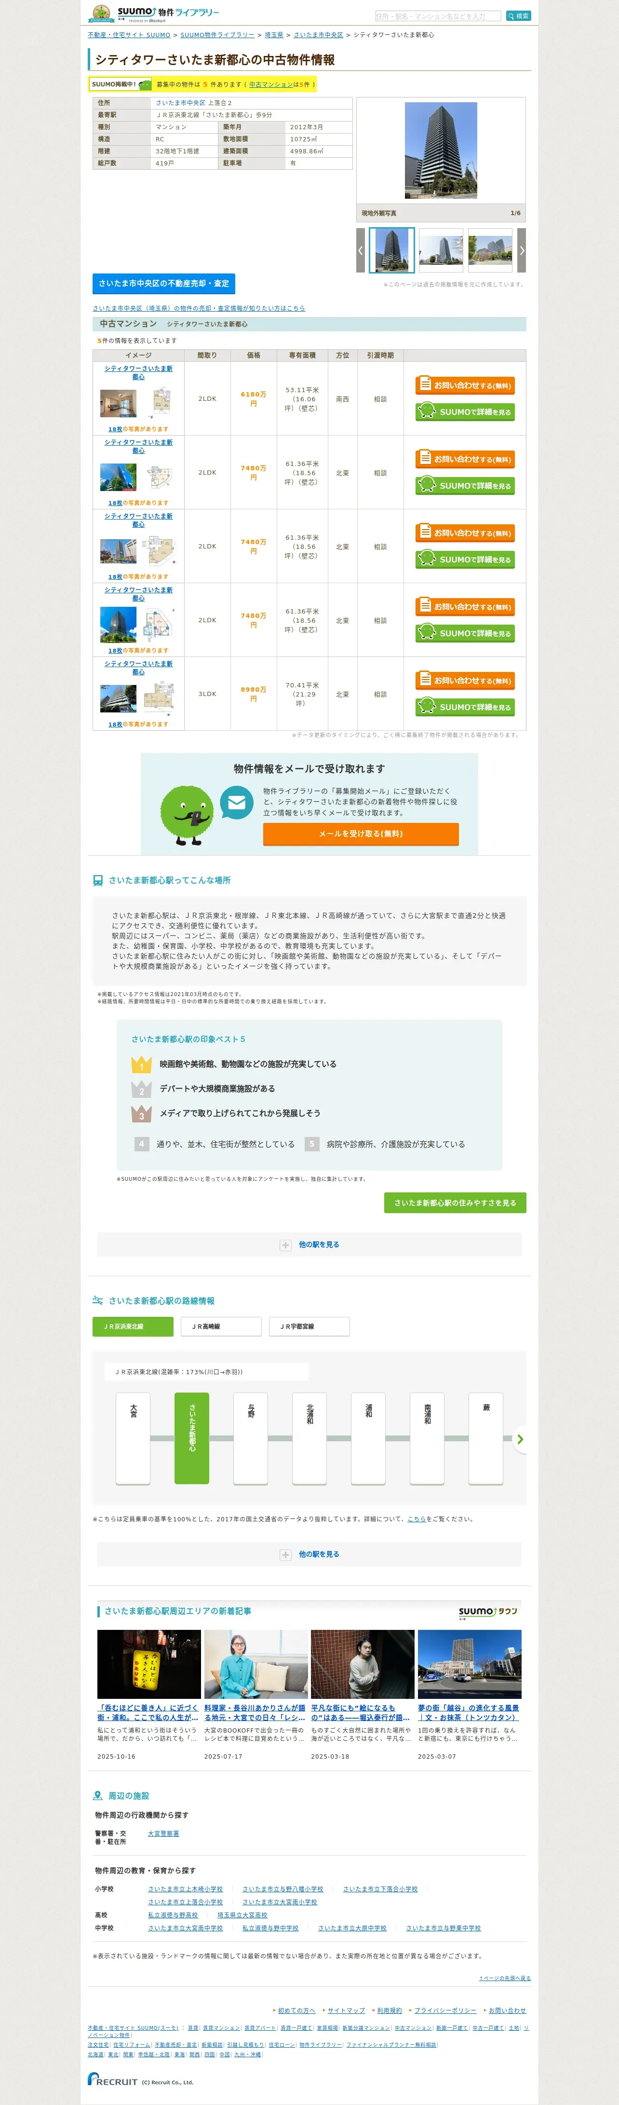Click the mail envelope icon
The width and height of the screenshot is (619, 2105).
[x=237, y=803]
